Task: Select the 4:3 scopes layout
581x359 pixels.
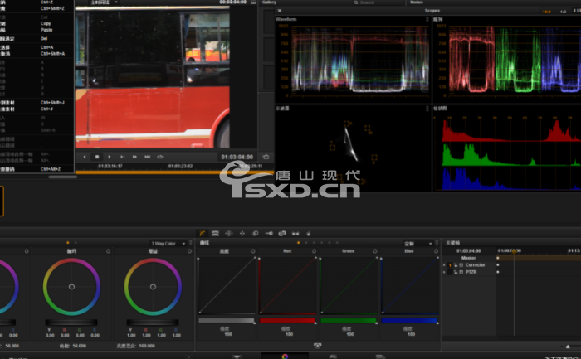Action: [x=563, y=12]
